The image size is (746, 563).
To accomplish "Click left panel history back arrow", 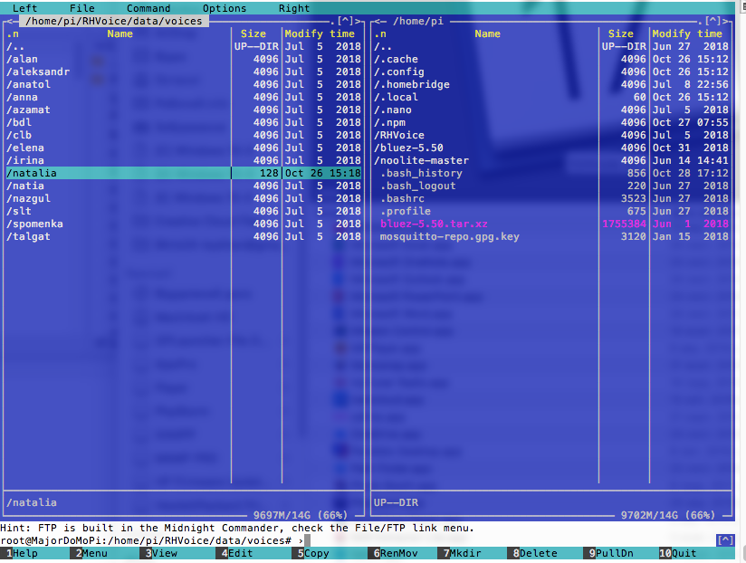I will click(x=9, y=21).
